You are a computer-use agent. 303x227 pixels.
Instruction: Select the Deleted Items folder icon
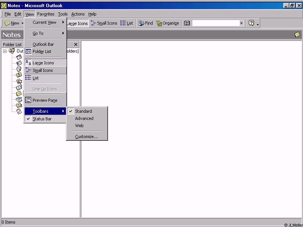coord(19,69)
